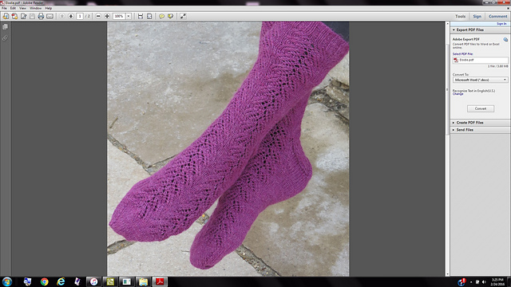Click the document vertical scrollbar down arrow
511x287 pixels.
pyautogui.click(x=447, y=274)
